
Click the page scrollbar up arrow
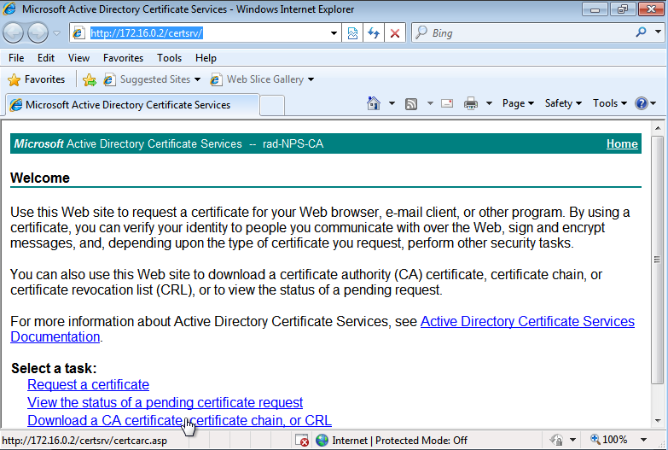click(658, 128)
